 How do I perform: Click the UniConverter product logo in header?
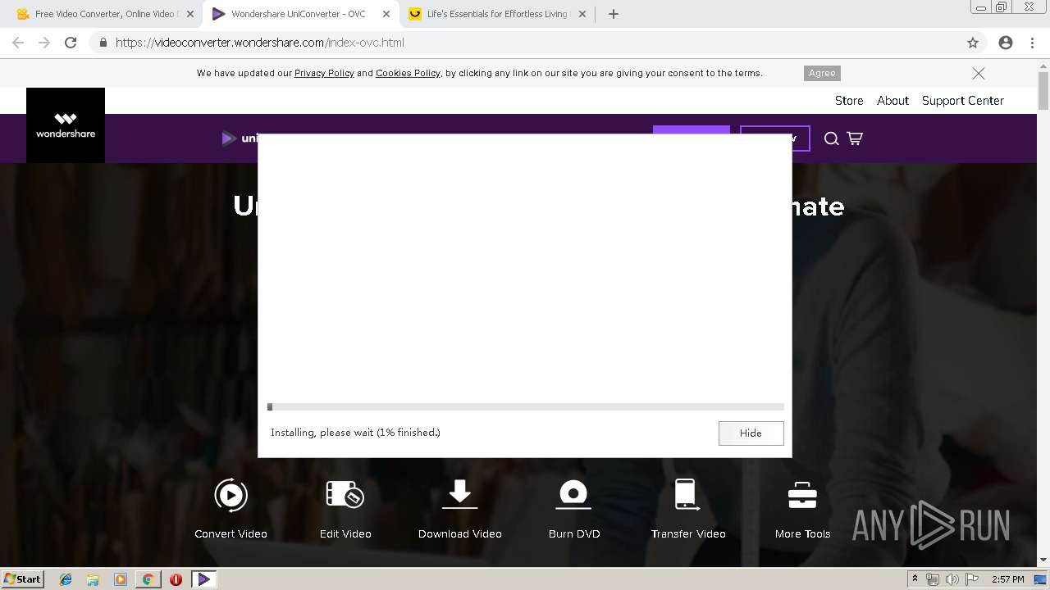click(240, 138)
